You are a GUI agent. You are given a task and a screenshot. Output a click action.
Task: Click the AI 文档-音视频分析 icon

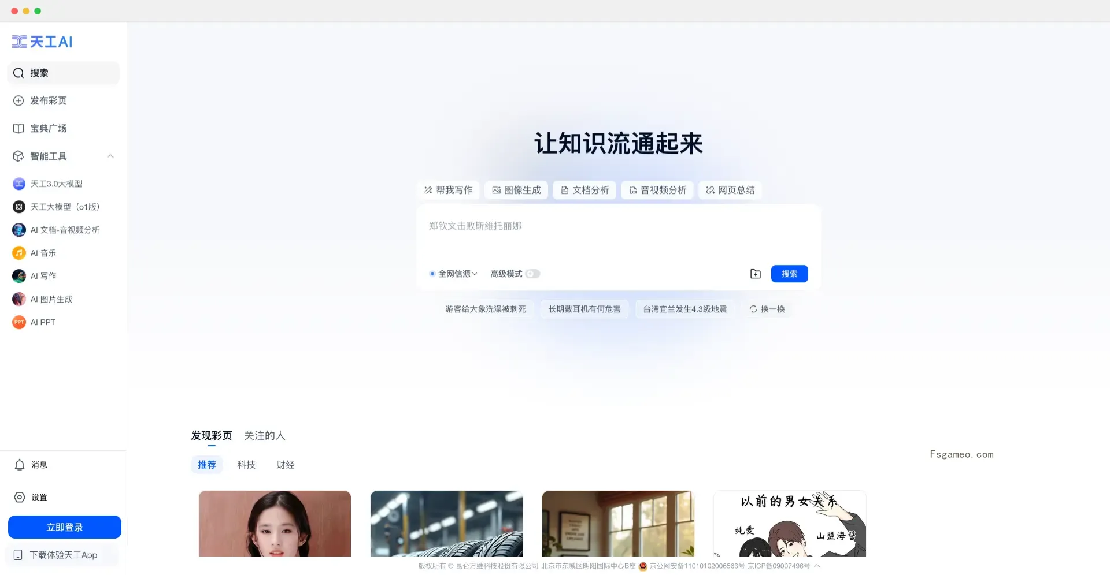[x=19, y=230]
